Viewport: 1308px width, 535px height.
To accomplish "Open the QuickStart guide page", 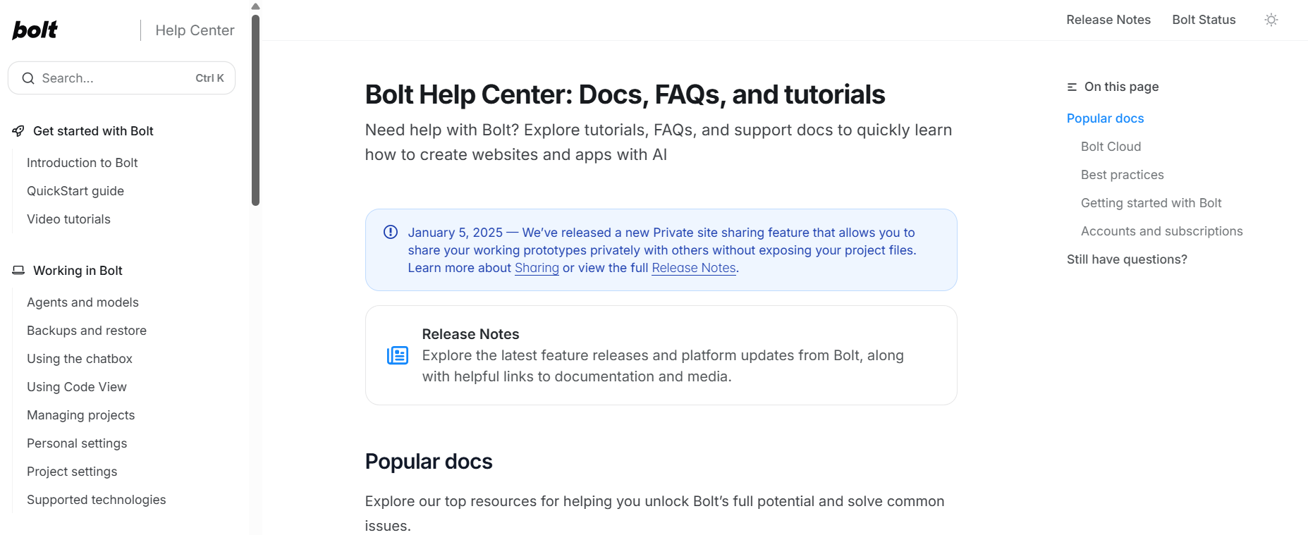I will pyautogui.click(x=75, y=191).
